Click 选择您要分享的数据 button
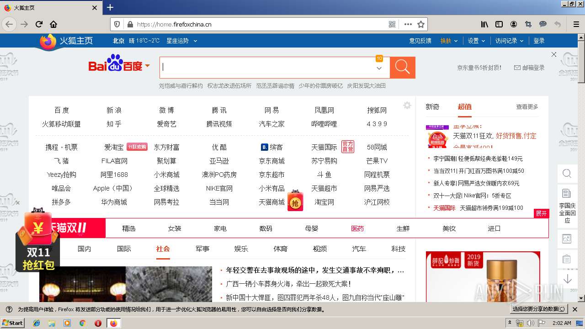This screenshot has height=329, width=585. click(x=539, y=309)
